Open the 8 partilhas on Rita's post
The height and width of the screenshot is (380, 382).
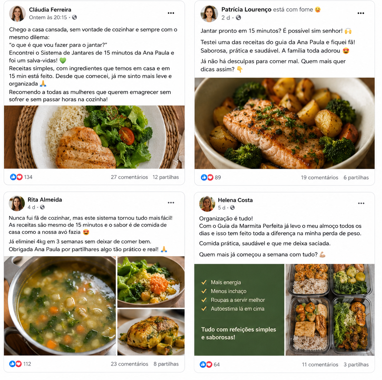(x=166, y=364)
